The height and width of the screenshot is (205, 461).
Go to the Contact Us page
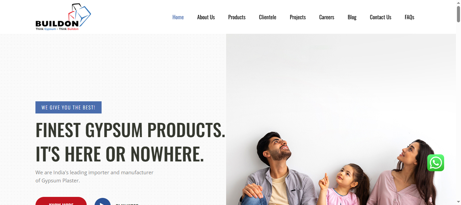[x=381, y=17]
